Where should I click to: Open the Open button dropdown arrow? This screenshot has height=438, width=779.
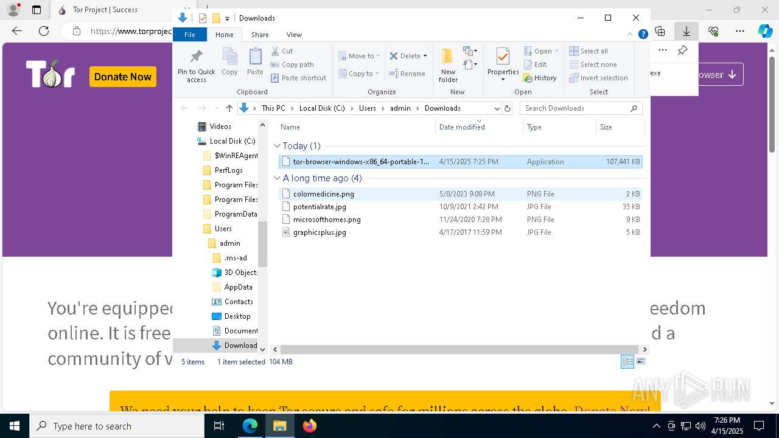(x=556, y=51)
